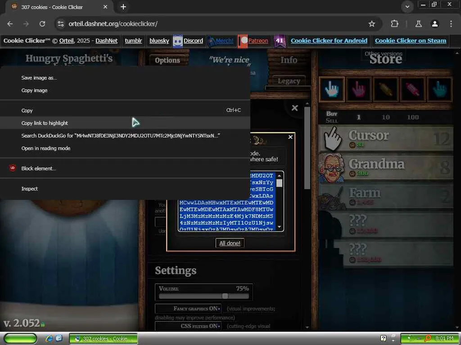Choose Open in reading mode
The width and height of the screenshot is (461, 345).
coord(125,148)
